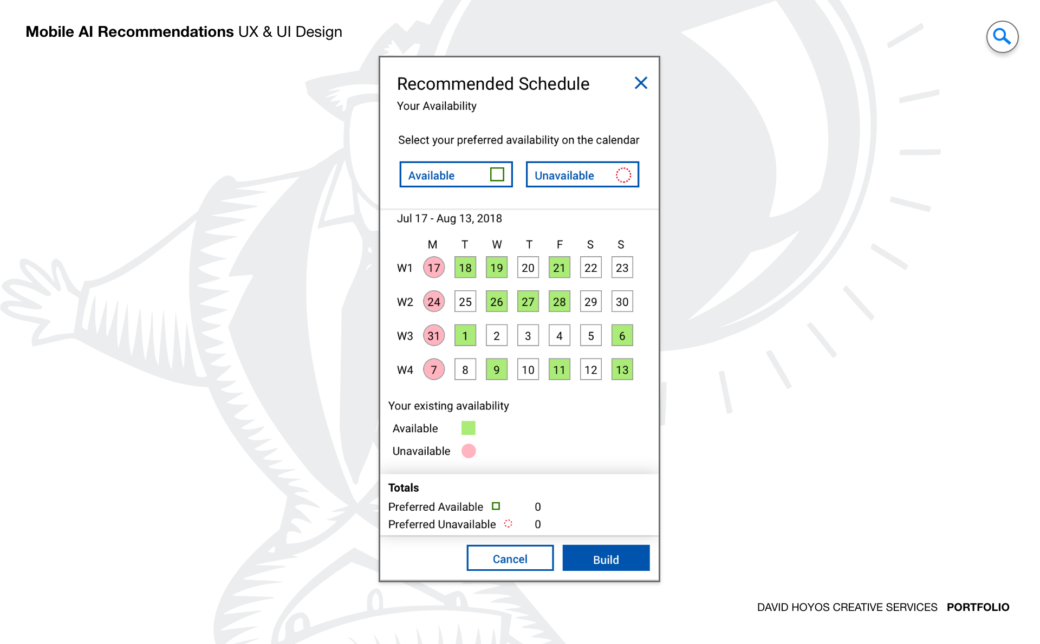
Task: Cancel the schedule dialog
Action: pos(510,558)
